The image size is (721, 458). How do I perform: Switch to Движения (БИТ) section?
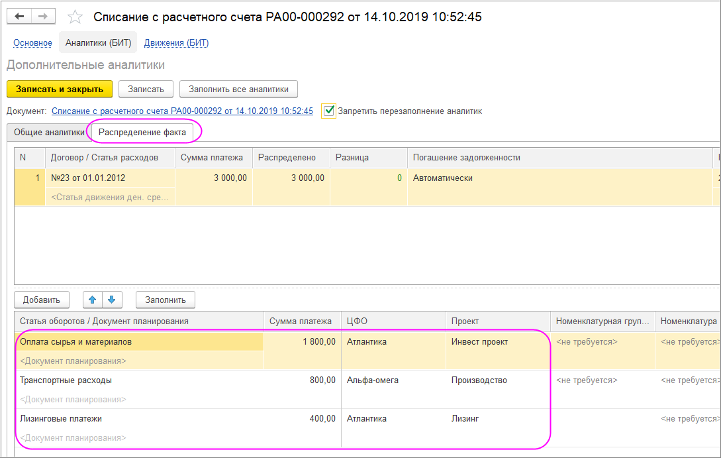(x=176, y=43)
